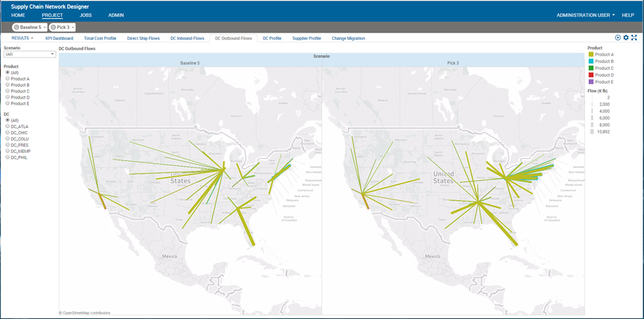
Task: Switch to the Supplier Profile tab
Action: click(x=306, y=38)
